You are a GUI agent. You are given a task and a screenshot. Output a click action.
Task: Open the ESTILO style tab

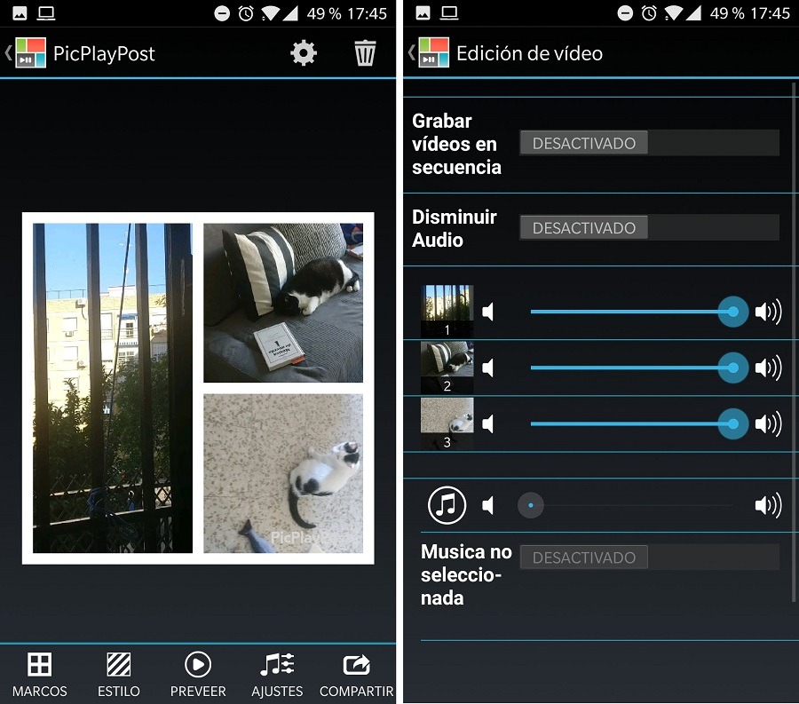coord(119,675)
